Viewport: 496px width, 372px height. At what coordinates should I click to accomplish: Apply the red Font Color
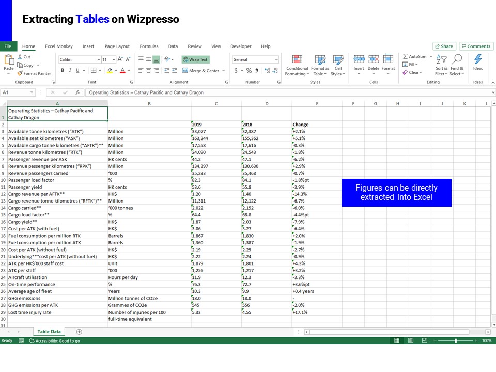(x=122, y=71)
